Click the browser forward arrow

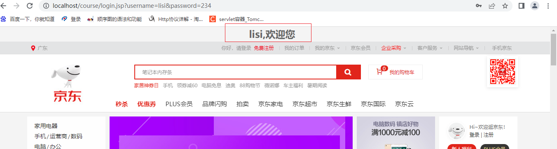point(16,6)
